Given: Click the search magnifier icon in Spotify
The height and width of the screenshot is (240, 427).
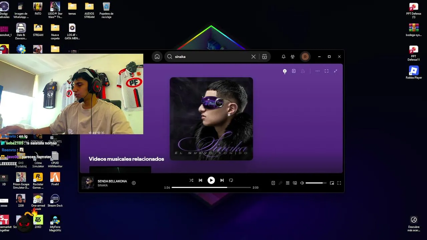Looking at the screenshot, I should [170, 57].
